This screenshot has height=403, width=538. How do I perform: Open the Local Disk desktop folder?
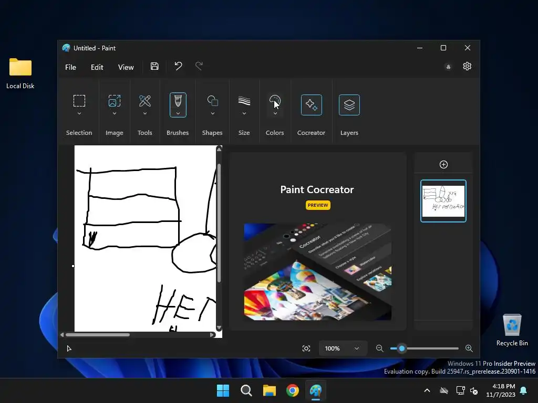pyautogui.click(x=20, y=73)
